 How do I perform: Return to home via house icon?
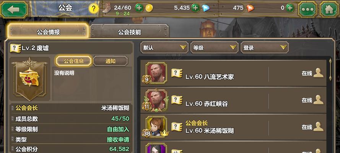pyautogui.click(x=329, y=9)
